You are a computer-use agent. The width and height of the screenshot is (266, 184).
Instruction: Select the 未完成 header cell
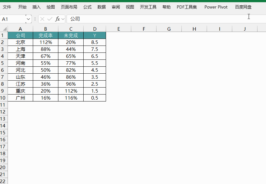click(71, 35)
